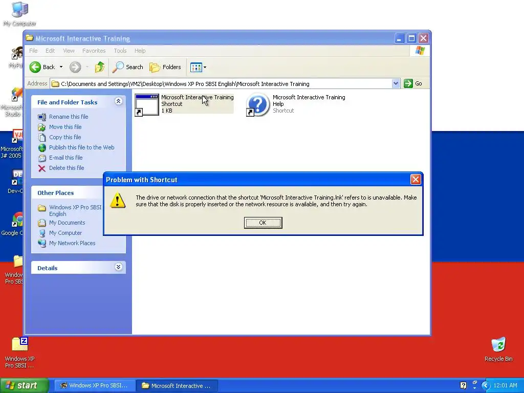Open the View menu

[69, 51]
